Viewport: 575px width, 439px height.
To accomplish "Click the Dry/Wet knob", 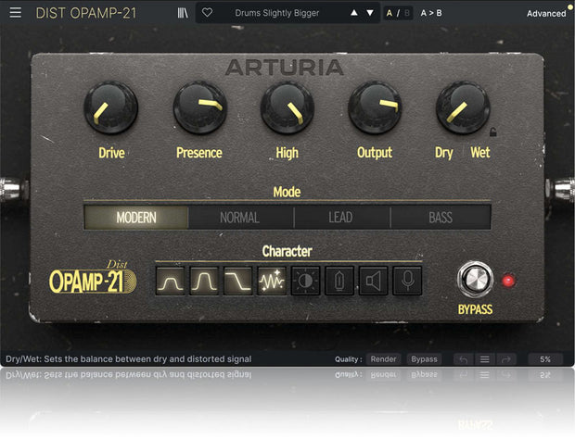I will coord(463,107).
